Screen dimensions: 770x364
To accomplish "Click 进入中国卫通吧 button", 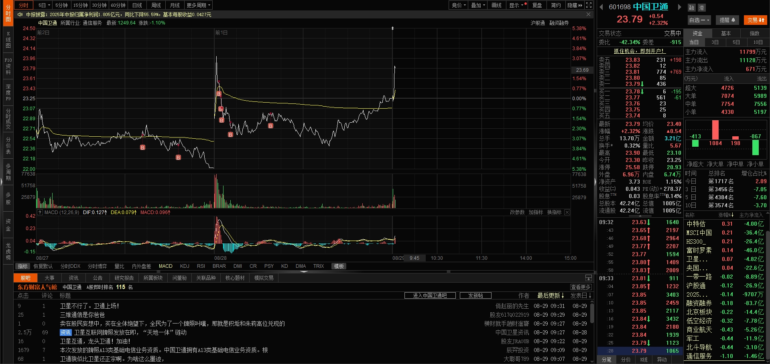I will click(x=430, y=295).
